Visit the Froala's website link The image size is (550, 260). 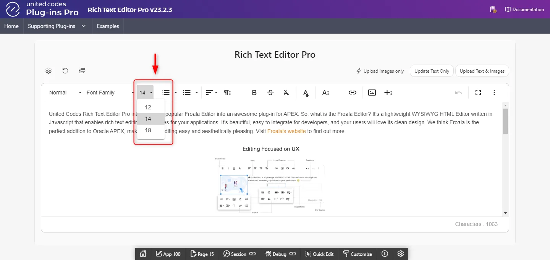286,131
